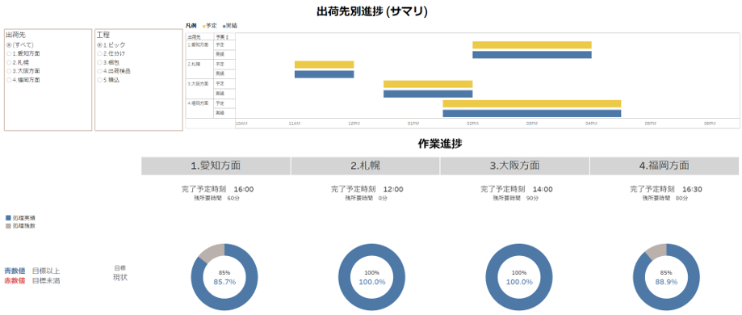Select 3.梱包 in the 工程 filter
This screenshot has height=315, width=742.
[x=99, y=62]
